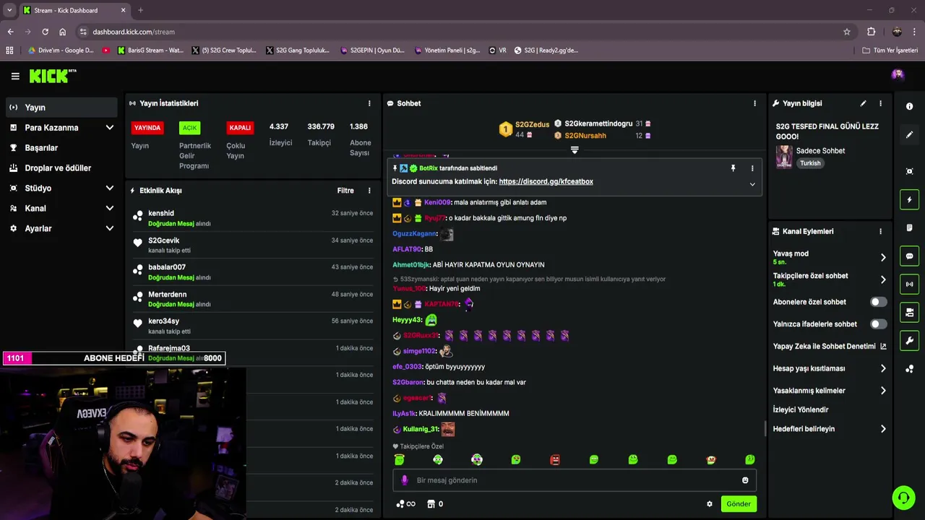Reload the page with browser refresh button

pyautogui.click(x=45, y=32)
